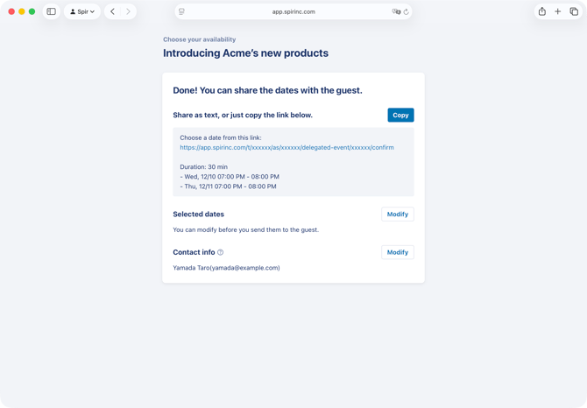Modify the Selected dates
Viewport: 587px width, 408px height.
398,215
